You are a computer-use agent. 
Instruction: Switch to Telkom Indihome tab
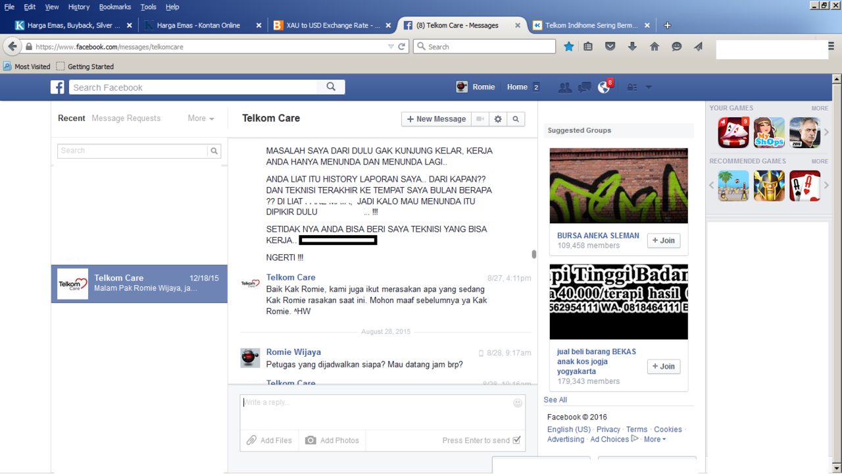[x=591, y=25]
